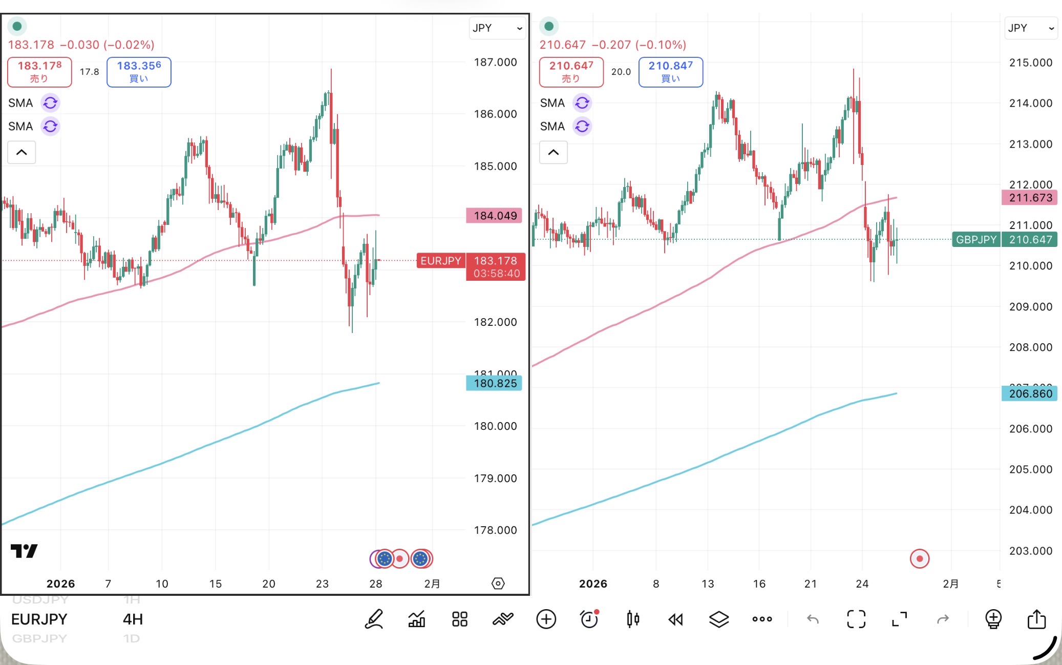Open the layout grid selector
Image resolution: width=1062 pixels, height=665 pixels.
click(460, 619)
